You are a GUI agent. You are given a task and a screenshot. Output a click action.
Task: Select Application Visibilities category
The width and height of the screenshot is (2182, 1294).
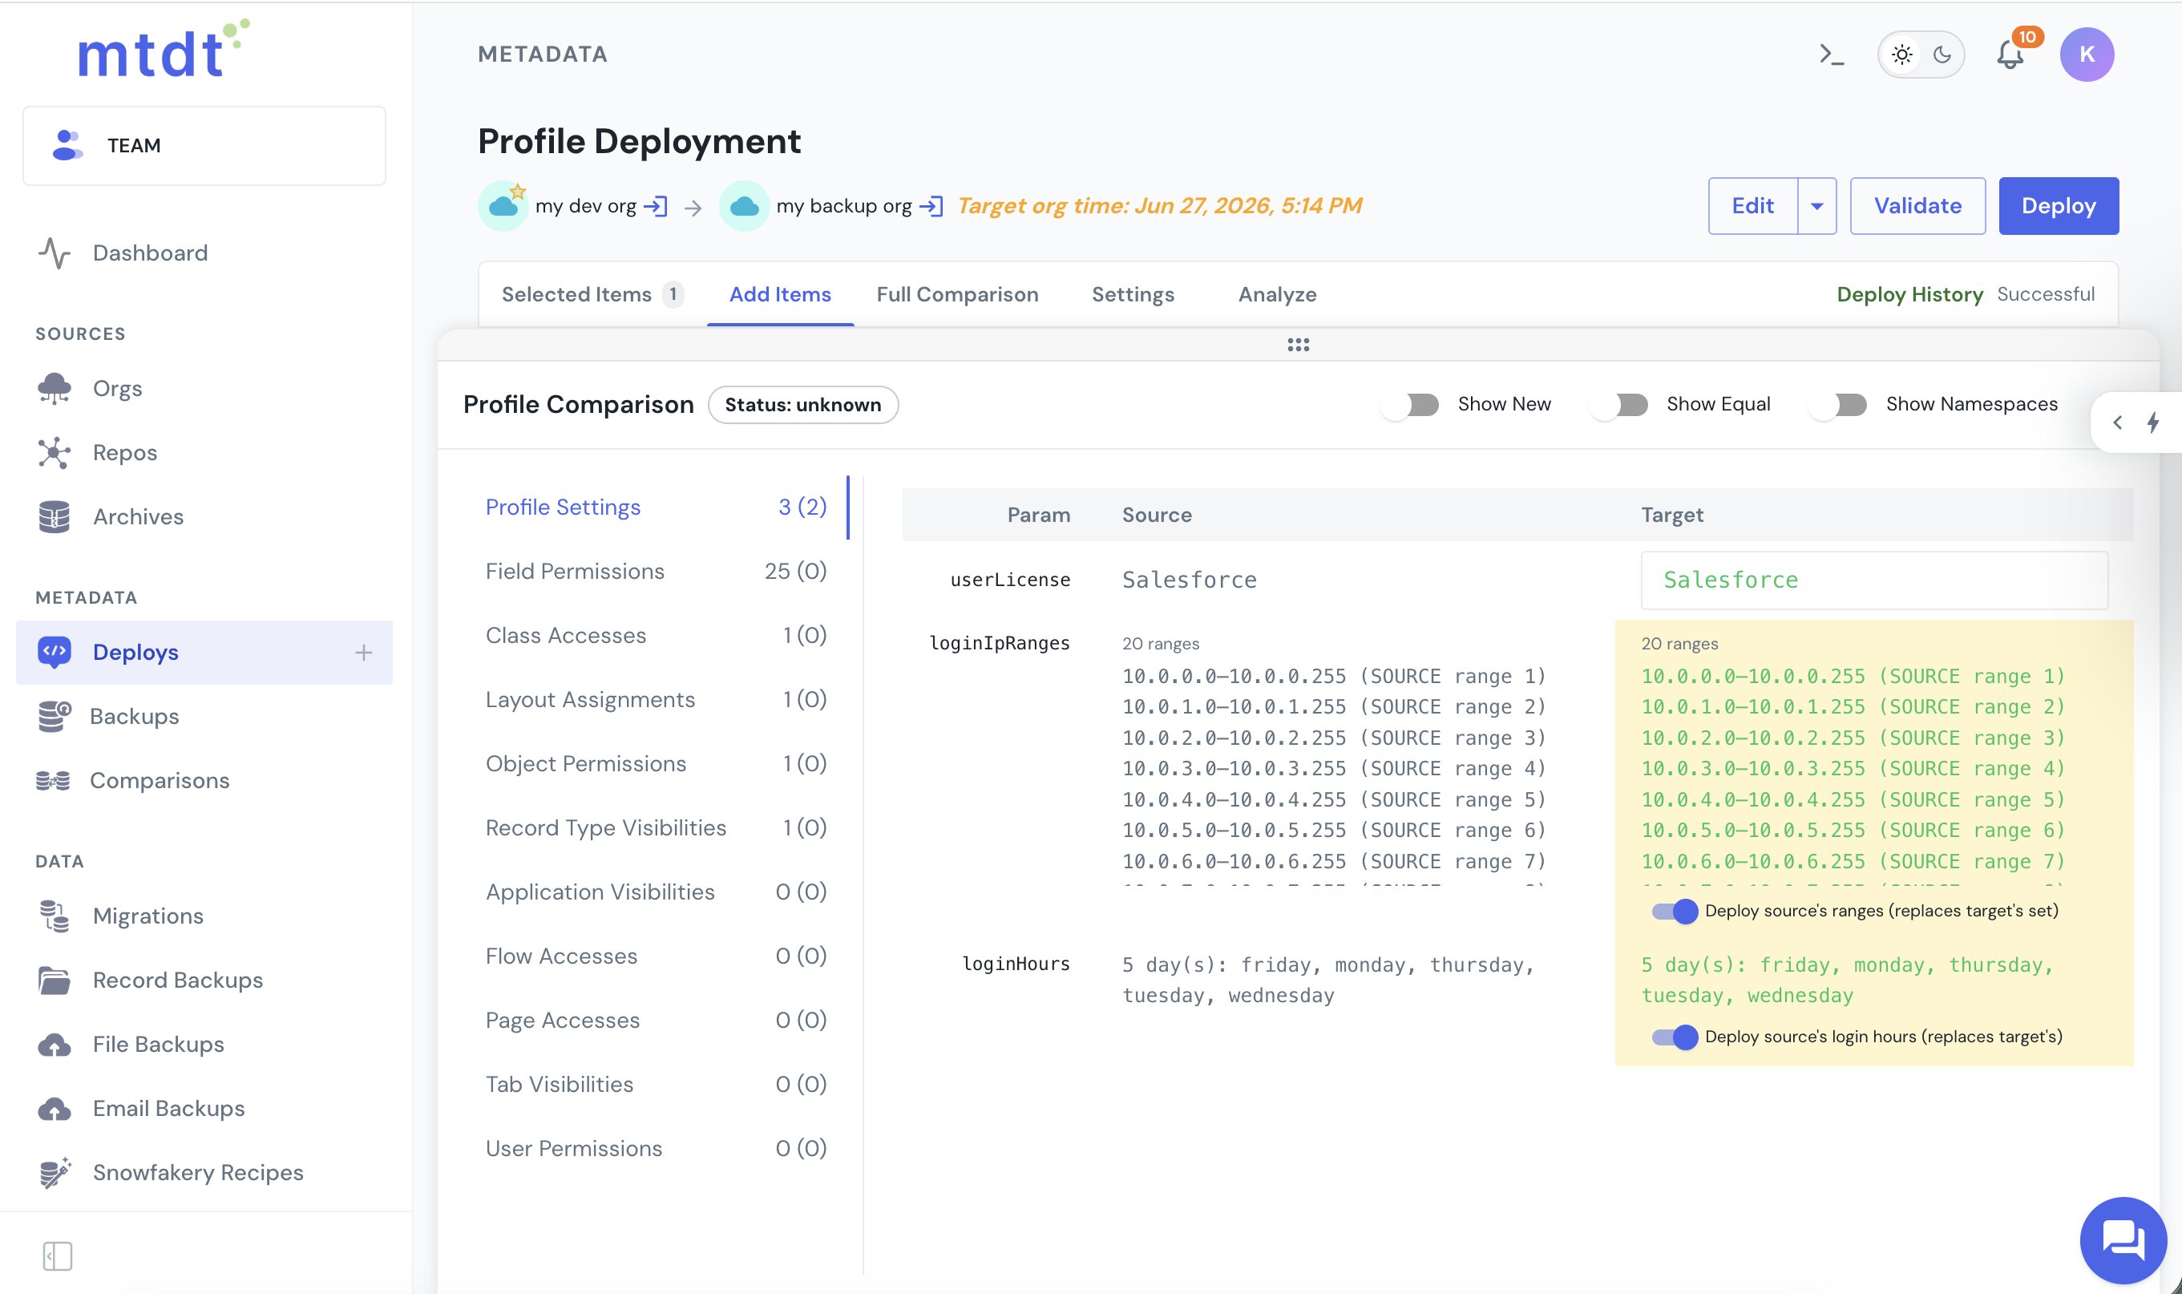[656, 892]
